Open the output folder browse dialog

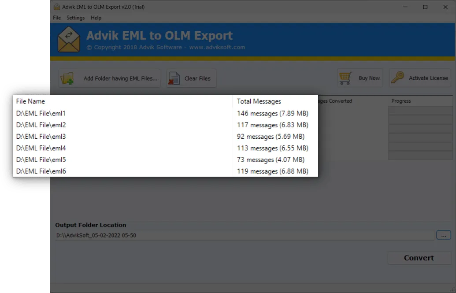(443, 235)
